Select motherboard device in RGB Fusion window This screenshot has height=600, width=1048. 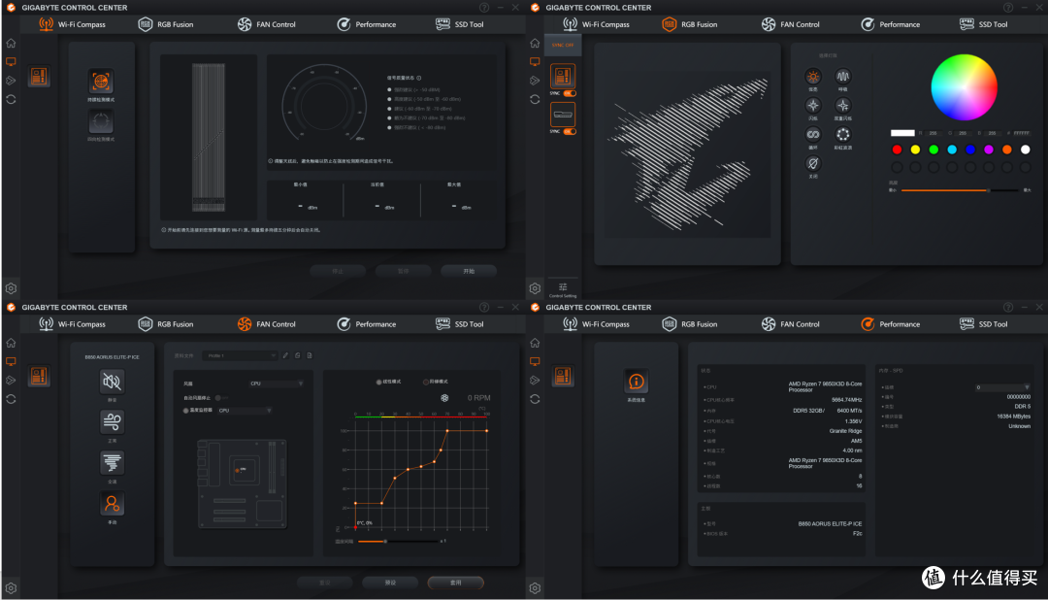pyautogui.click(x=563, y=77)
